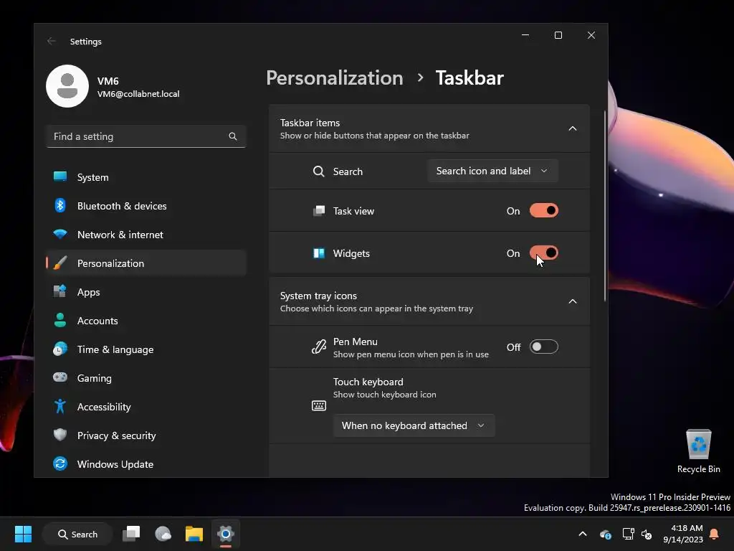This screenshot has height=551, width=734.
Task: Show hidden system tray icons
Action: (x=582, y=534)
